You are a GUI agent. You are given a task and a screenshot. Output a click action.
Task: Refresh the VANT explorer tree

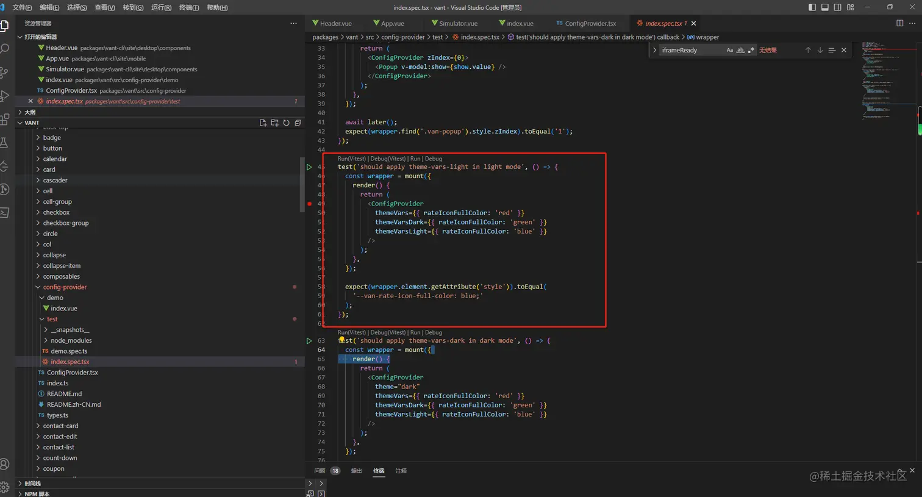(286, 123)
